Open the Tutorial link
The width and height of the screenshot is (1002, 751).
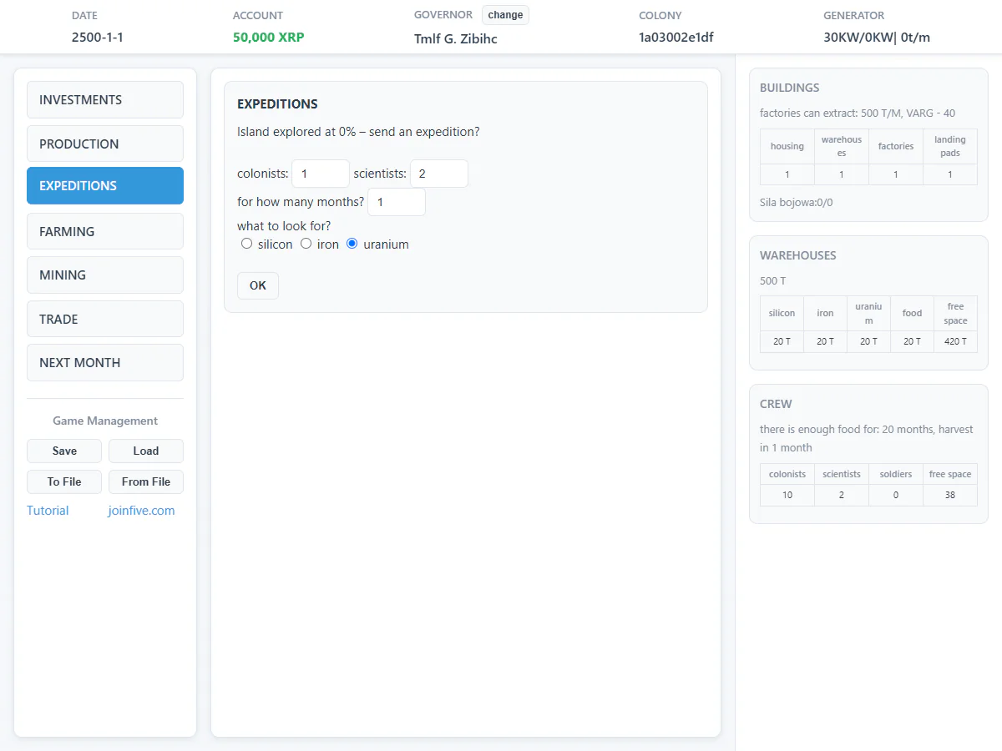pos(48,511)
